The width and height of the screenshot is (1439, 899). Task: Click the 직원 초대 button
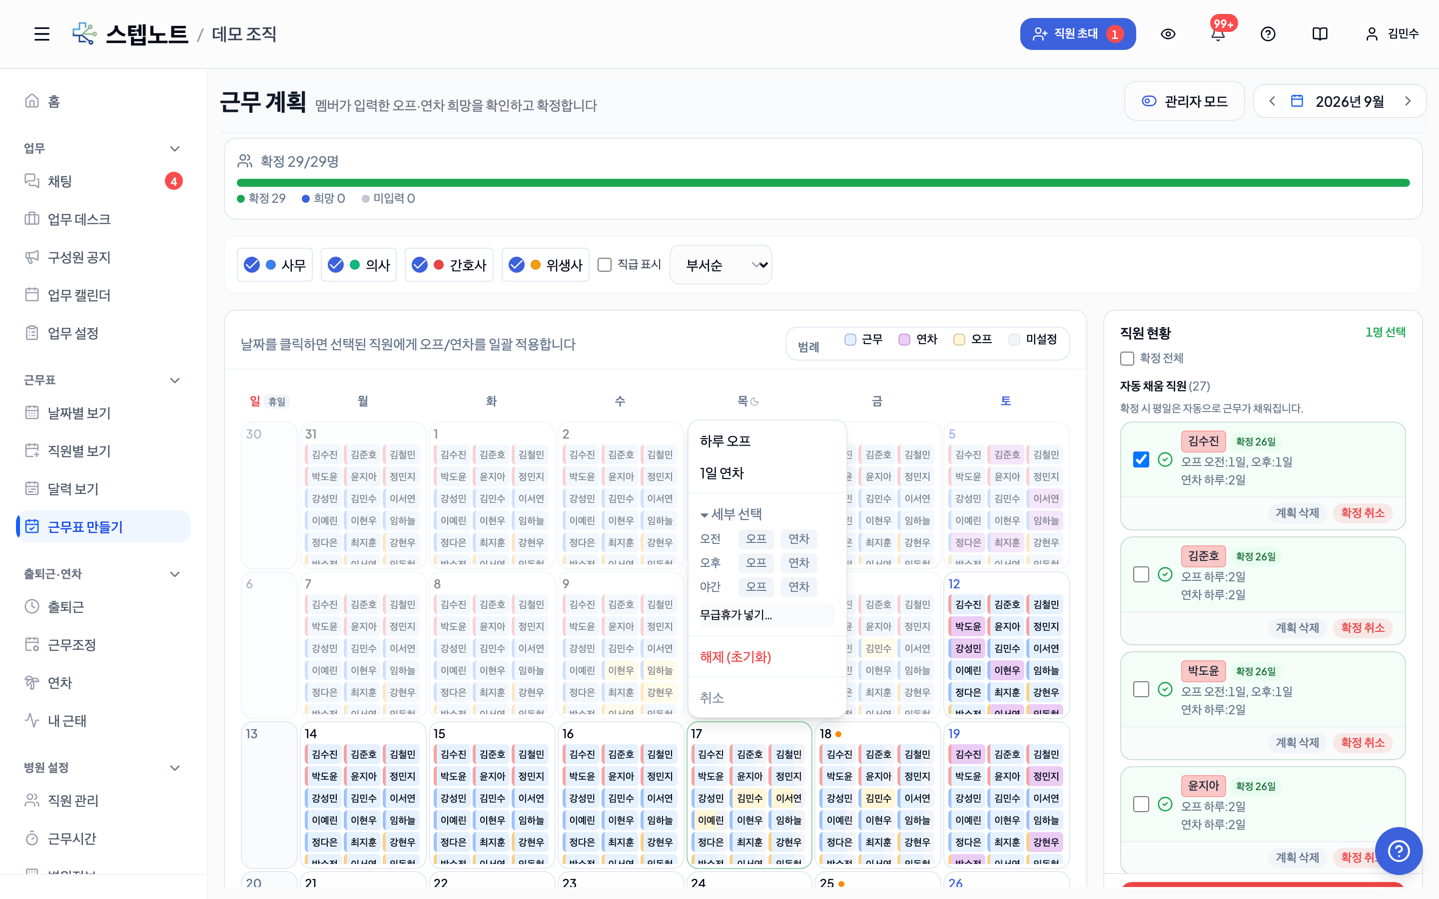click(x=1077, y=34)
